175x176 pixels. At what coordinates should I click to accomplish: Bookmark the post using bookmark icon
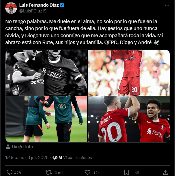click(x=126, y=172)
